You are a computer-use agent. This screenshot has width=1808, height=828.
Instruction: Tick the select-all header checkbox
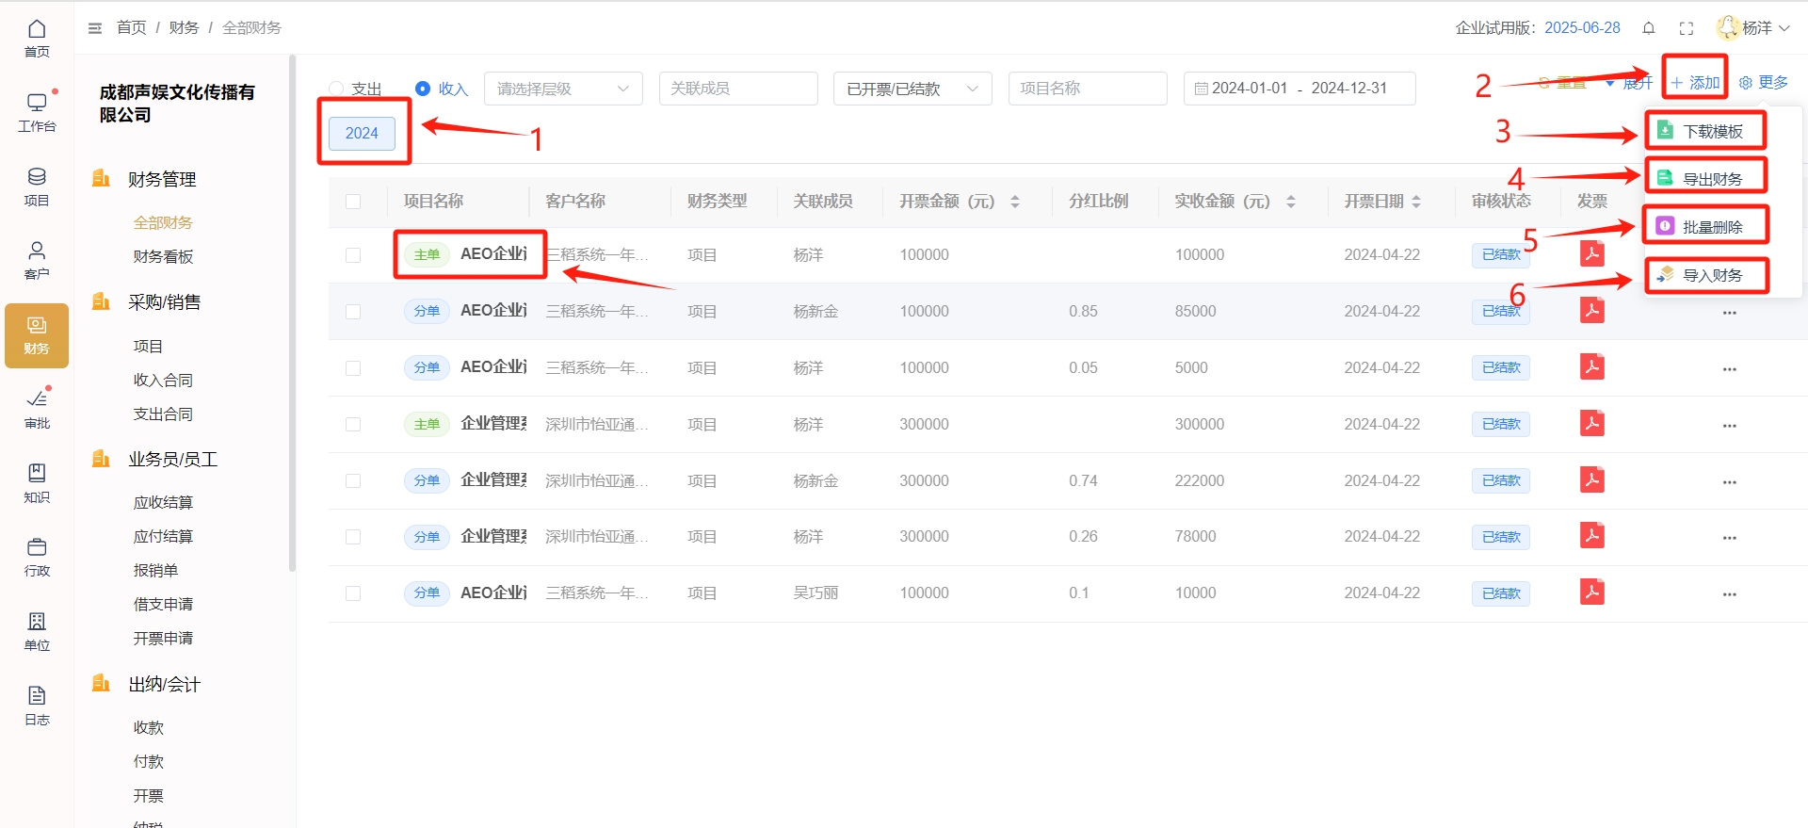(353, 202)
